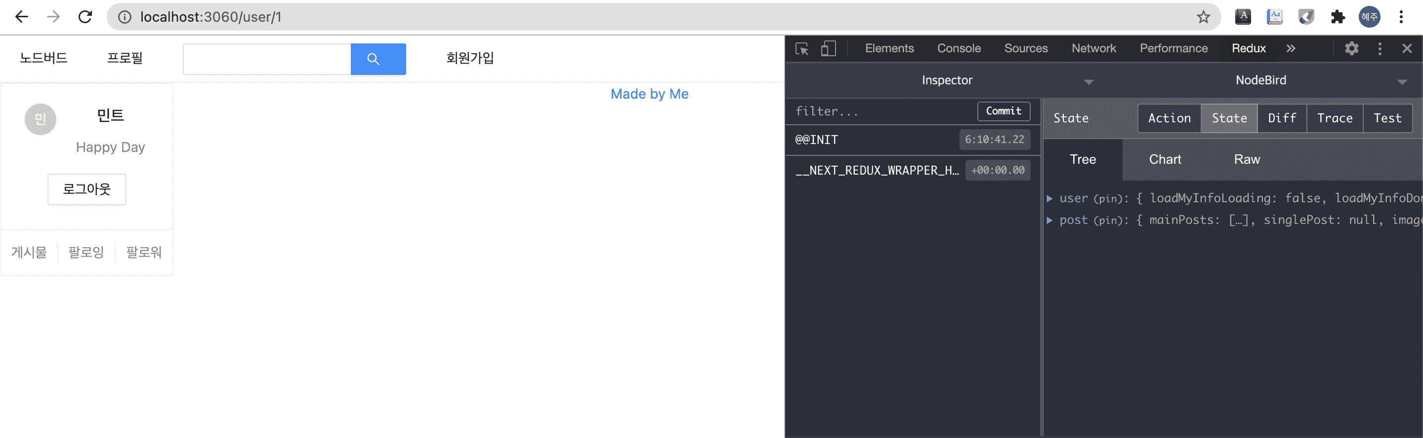The width and height of the screenshot is (1423, 438).
Task: Open the 프로필 profile menu item
Action: point(125,58)
